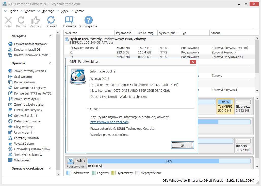Select Konwertuj na Logiczny
This screenshot has height=186, width=261.
click(x=27, y=88)
